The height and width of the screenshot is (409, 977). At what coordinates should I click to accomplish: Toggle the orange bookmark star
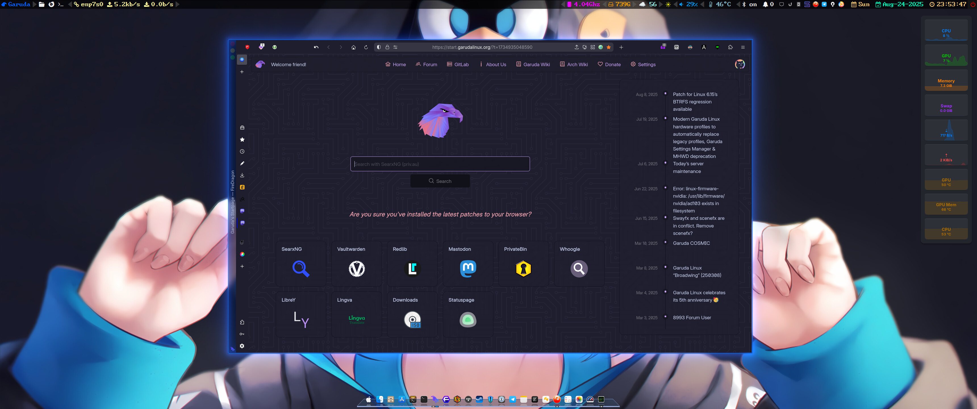(608, 47)
